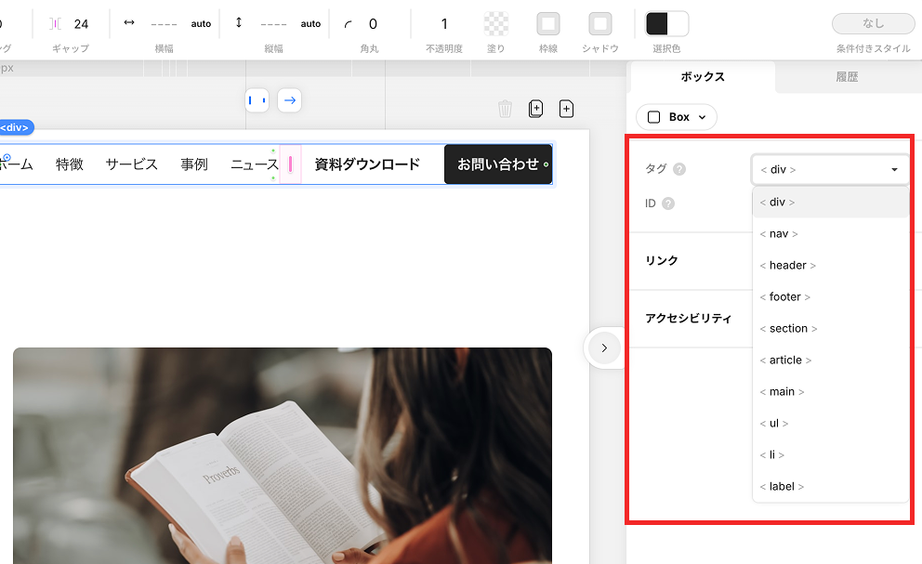922x564 pixels.
Task: Open the Box element type dropdown
Action: coord(677,117)
